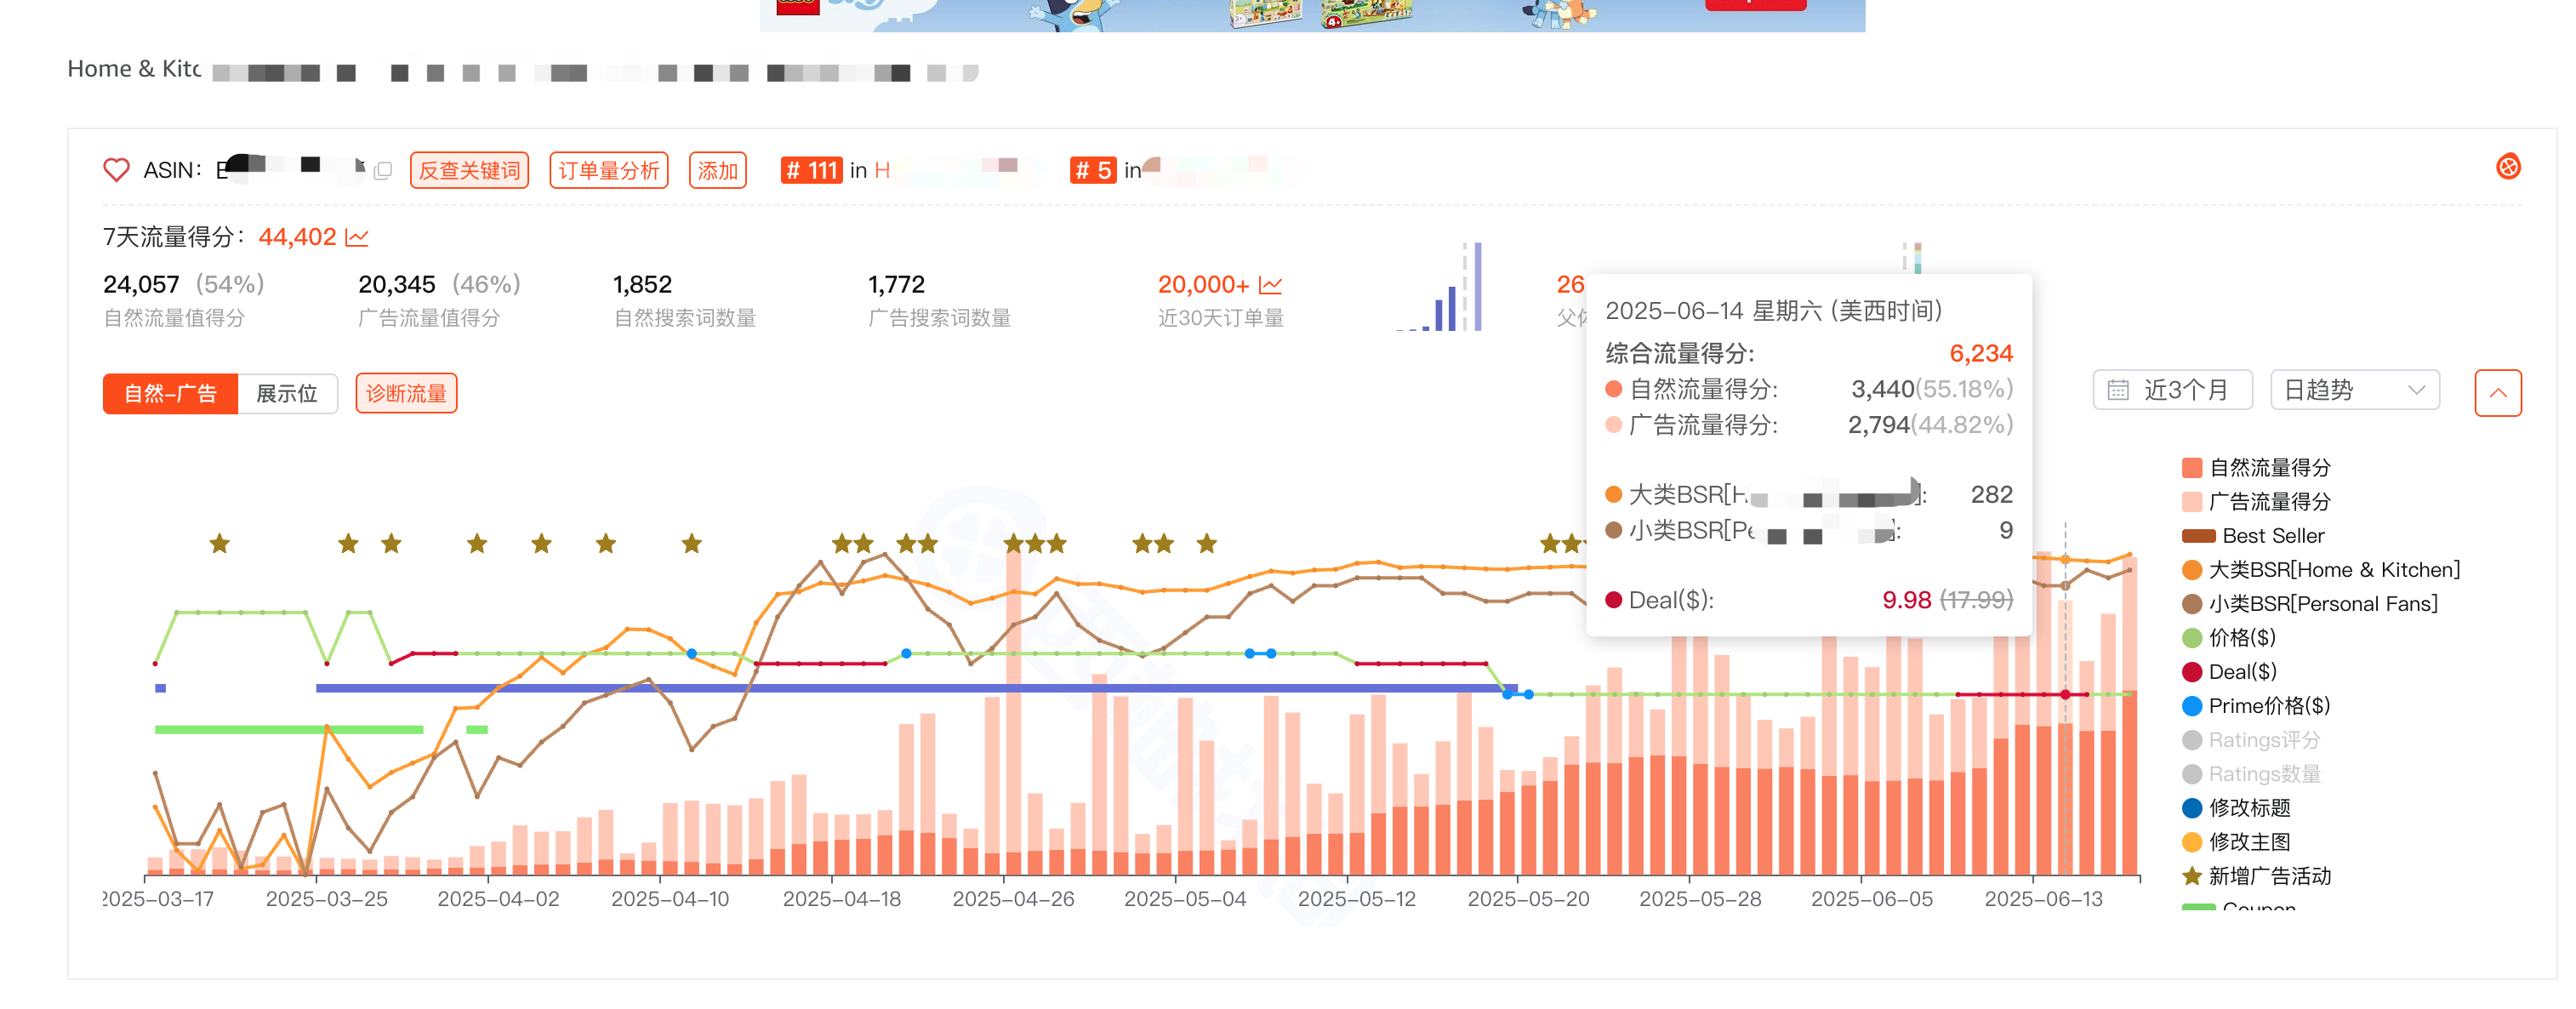Click the 20,345 ad traffic value

click(397, 285)
